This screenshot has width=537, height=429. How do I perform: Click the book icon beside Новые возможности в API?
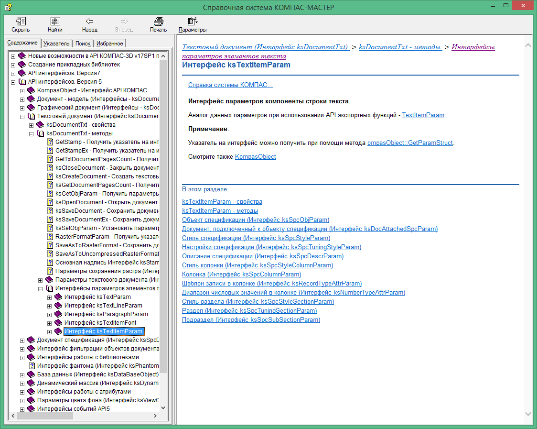pos(22,56)
